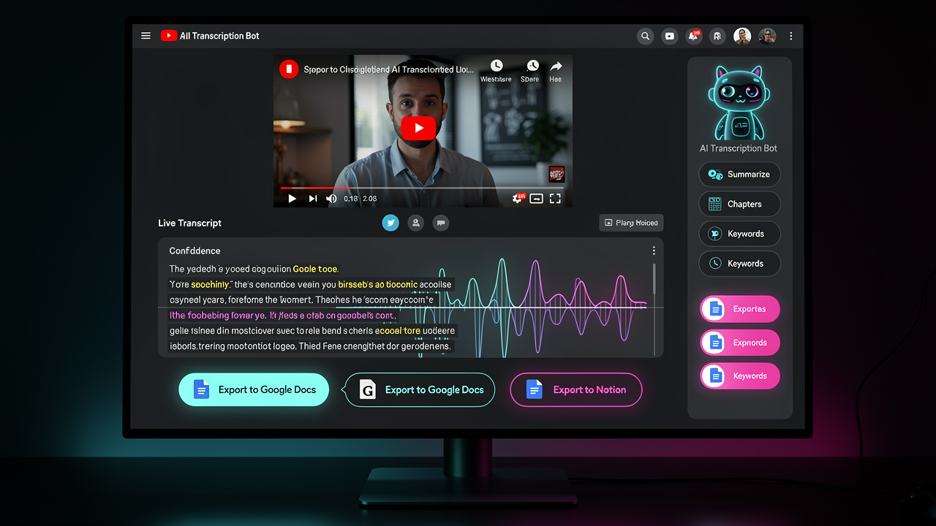Enter fullscreen on the video player
The image size is (936, 526).
(x=555, y=198)
